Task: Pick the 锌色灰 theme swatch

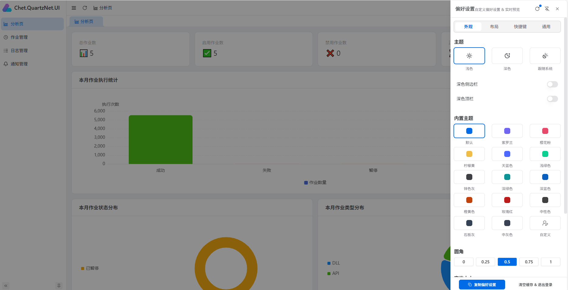Action: click(x=469, y=177)
